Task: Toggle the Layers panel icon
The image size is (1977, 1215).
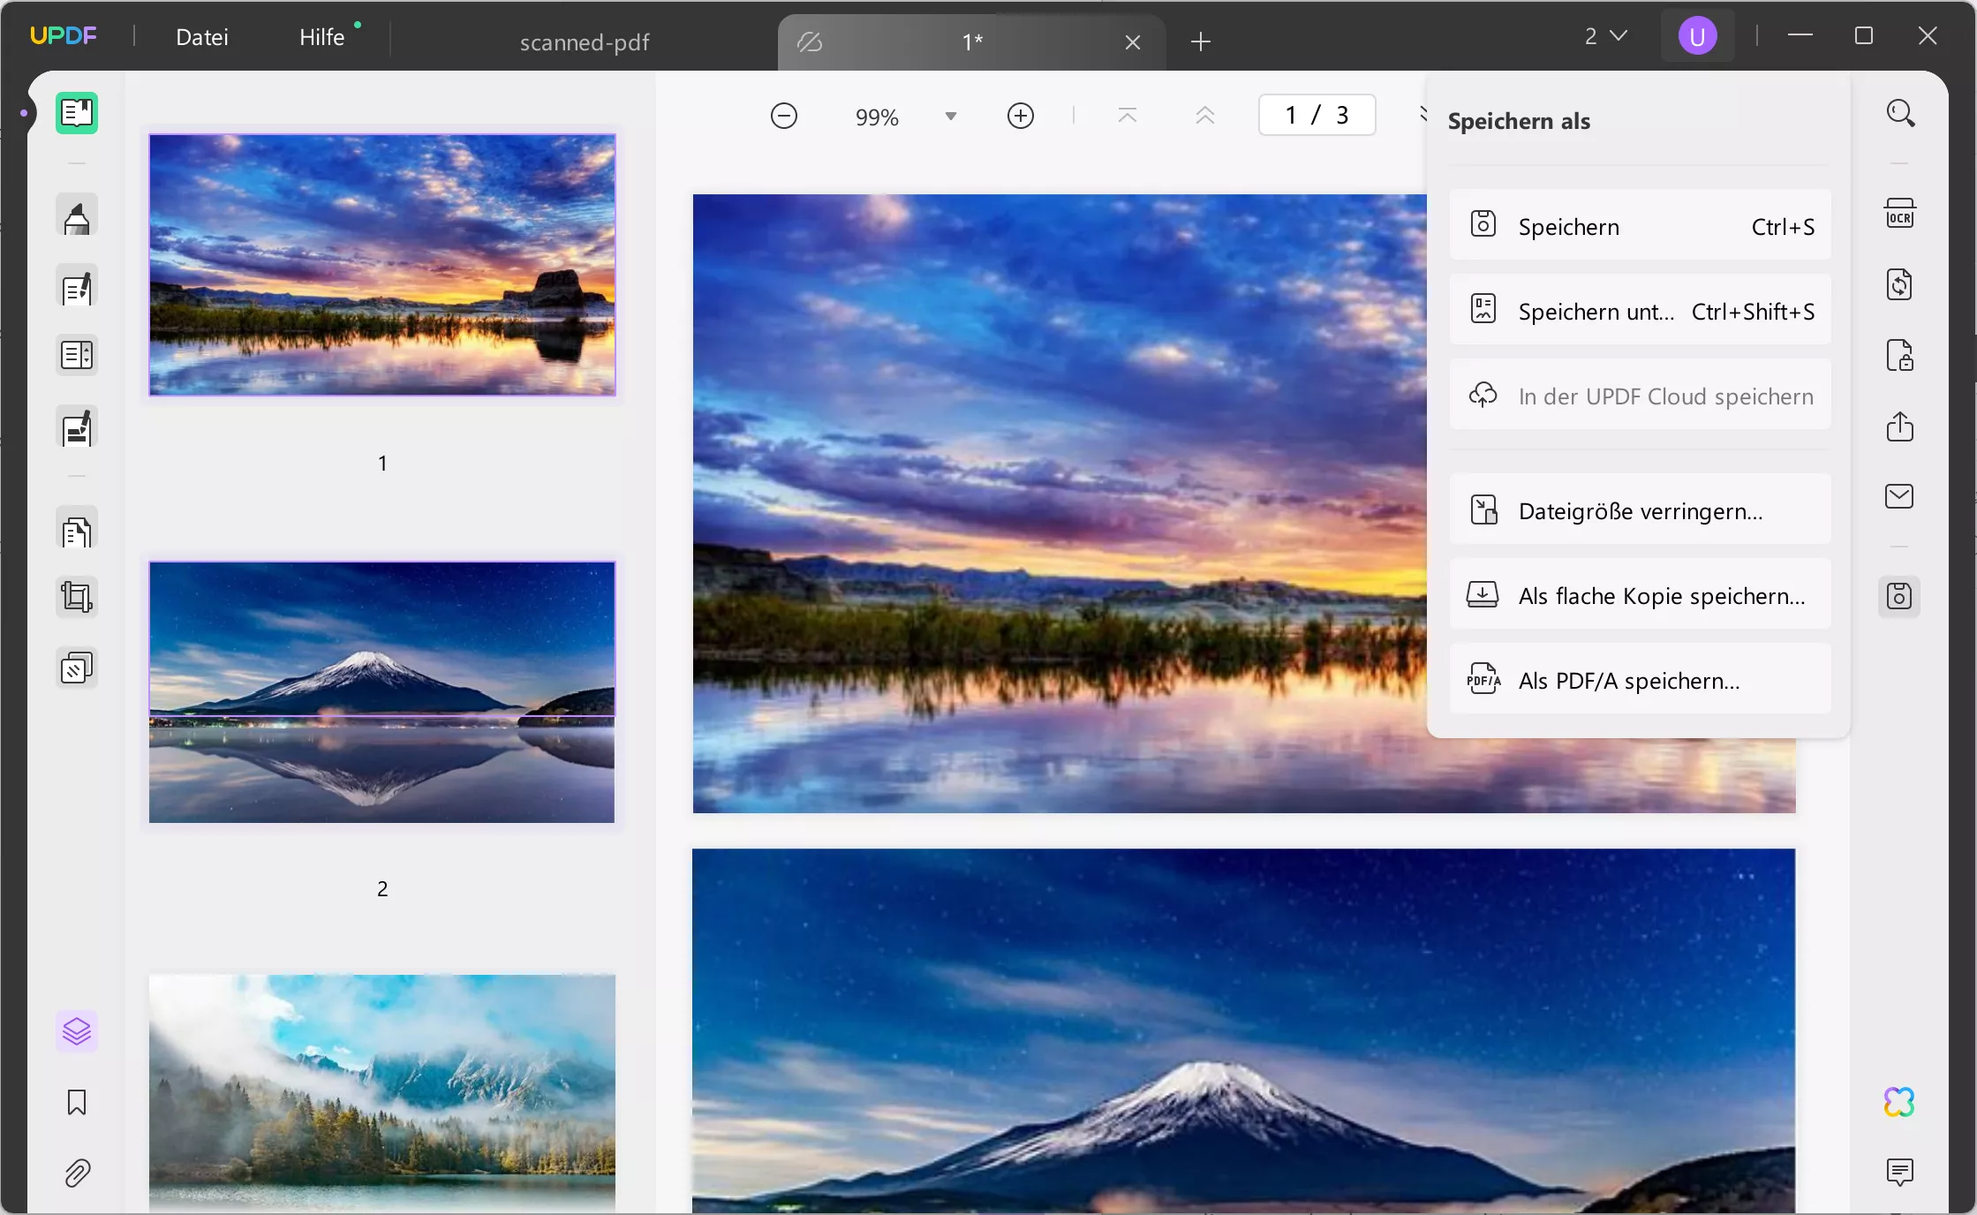Action: pyautogui.click(x=77, y=1030)
